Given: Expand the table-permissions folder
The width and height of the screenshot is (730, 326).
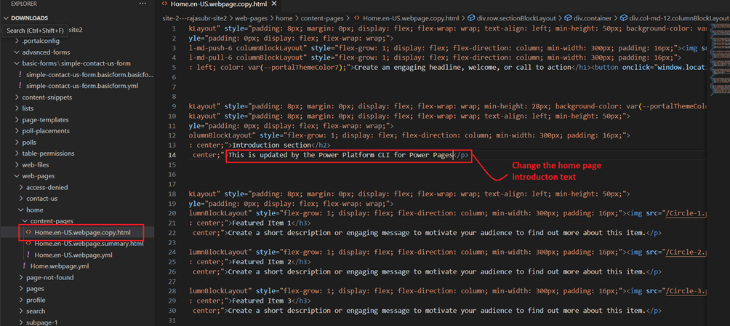Looking at the screenshot, I should point(16,153).
